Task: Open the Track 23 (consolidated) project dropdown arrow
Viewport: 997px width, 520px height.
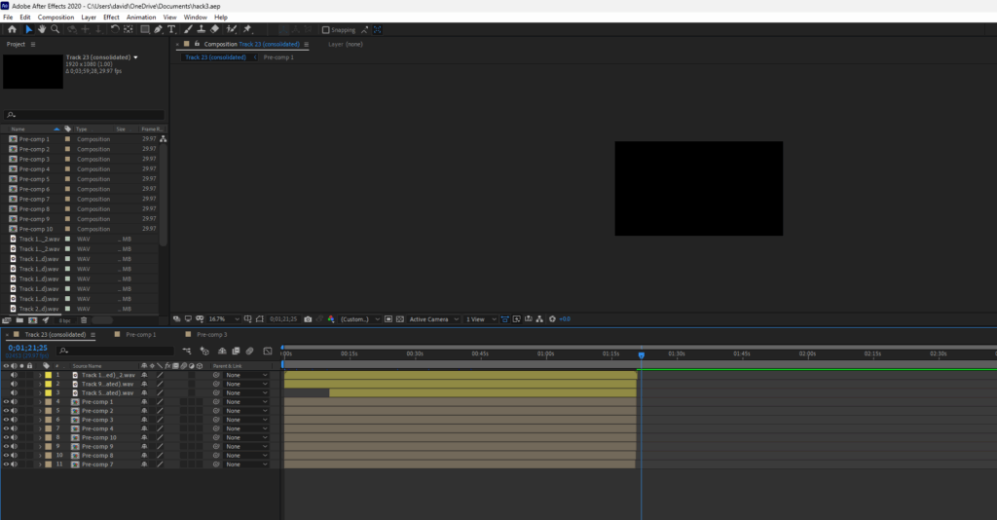Action: pos(135,57)
